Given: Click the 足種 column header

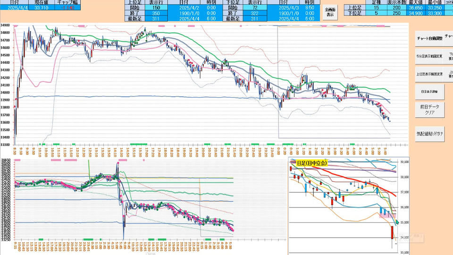Looking at the screenshot, I should [376, 2].
